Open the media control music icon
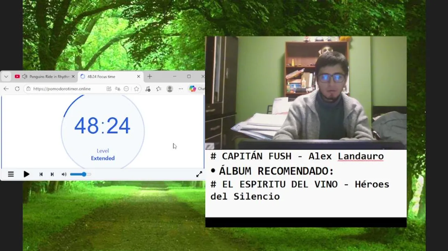The image size is (448, 251). (x=148, y=89)
